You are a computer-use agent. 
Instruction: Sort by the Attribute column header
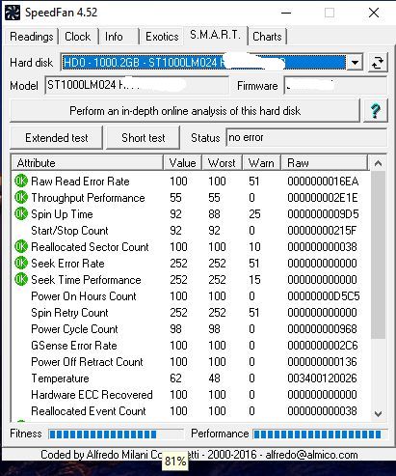point(88,163)
